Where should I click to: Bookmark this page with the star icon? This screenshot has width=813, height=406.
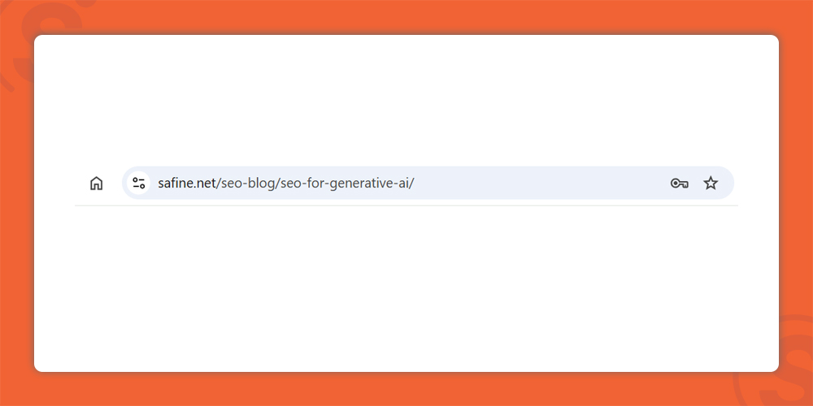[x=711, y=183]
